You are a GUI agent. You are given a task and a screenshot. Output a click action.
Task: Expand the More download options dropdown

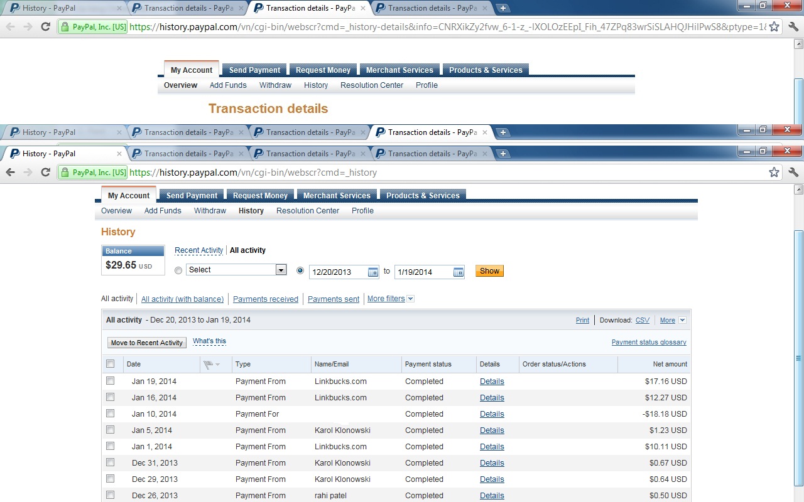673,320
